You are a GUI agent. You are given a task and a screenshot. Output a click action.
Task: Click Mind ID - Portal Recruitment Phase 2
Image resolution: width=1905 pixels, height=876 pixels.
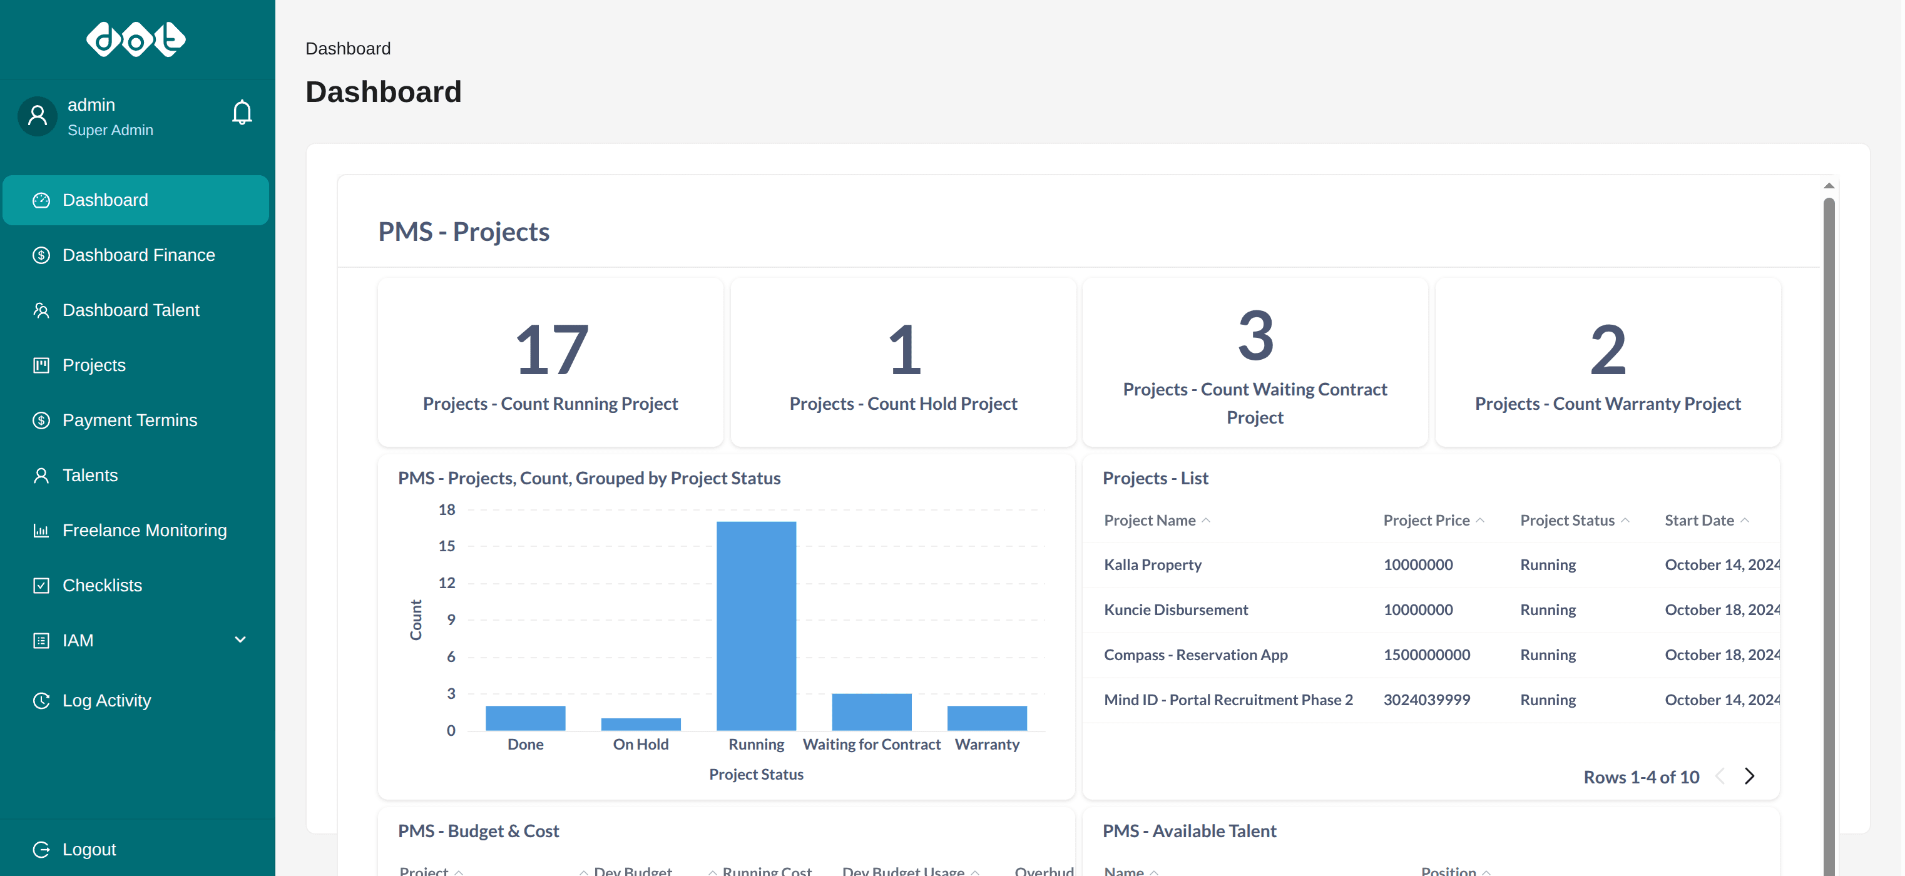point(1228,700)
